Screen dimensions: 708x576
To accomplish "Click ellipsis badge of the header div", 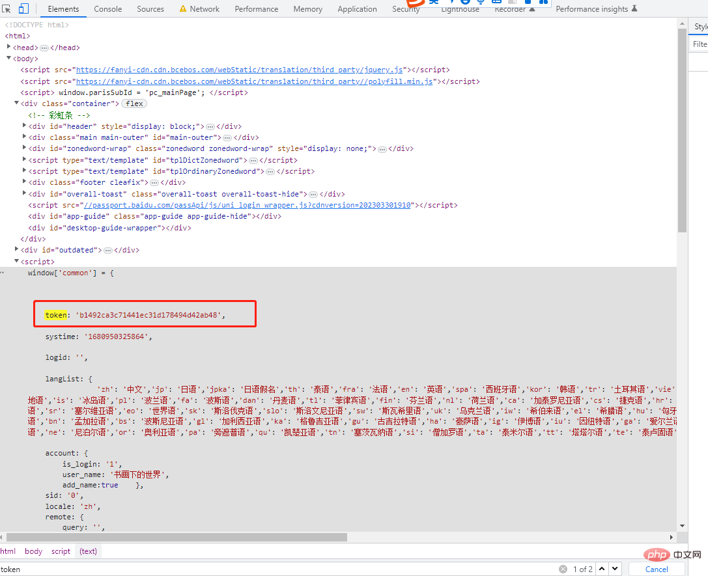I will (x=210, y=127).
